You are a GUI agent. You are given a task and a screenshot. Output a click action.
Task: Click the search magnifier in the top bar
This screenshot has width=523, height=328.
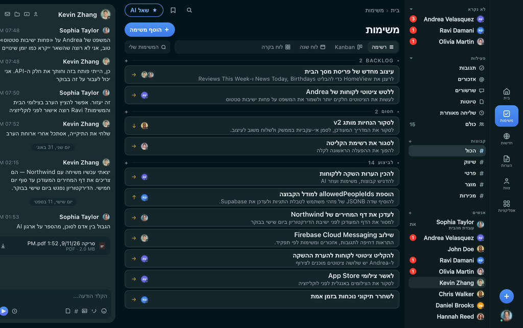(x=189, y=10)
